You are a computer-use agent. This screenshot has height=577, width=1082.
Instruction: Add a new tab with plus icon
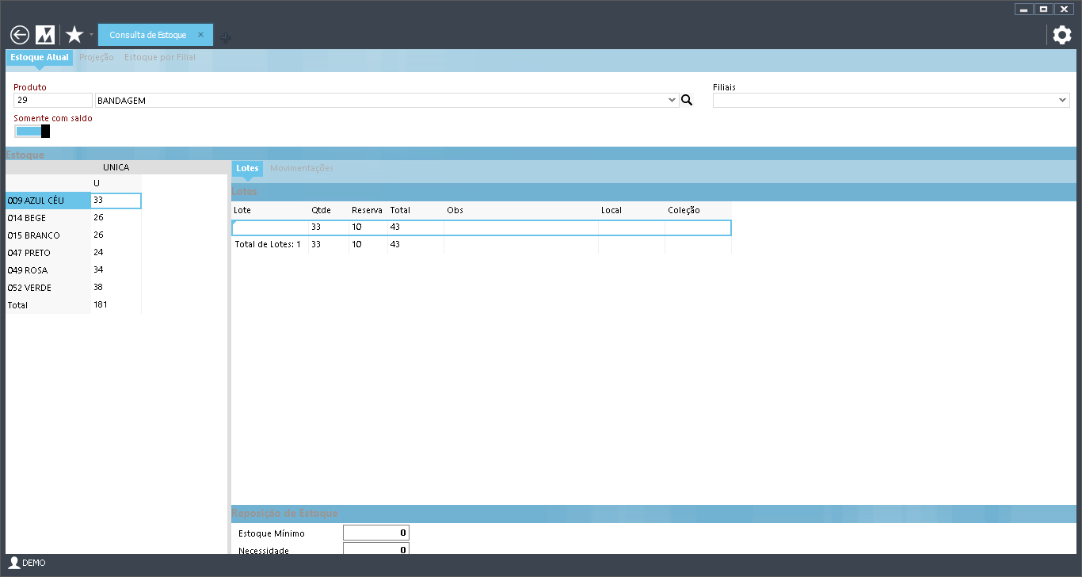[226, 37]
